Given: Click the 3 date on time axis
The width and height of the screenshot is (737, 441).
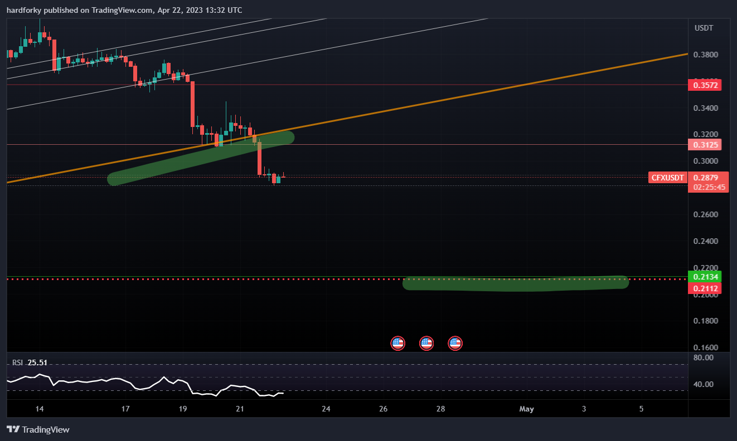Looking at the screenshot, I should pos(584,409).
